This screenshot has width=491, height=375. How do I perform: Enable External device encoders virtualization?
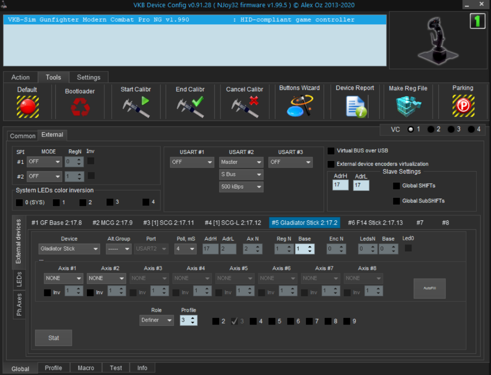tap(331, 164)
